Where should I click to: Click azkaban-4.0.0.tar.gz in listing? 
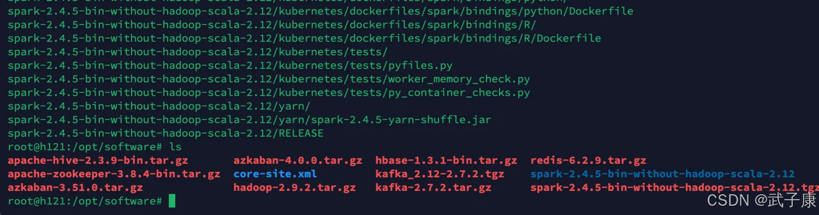(298, 160)
